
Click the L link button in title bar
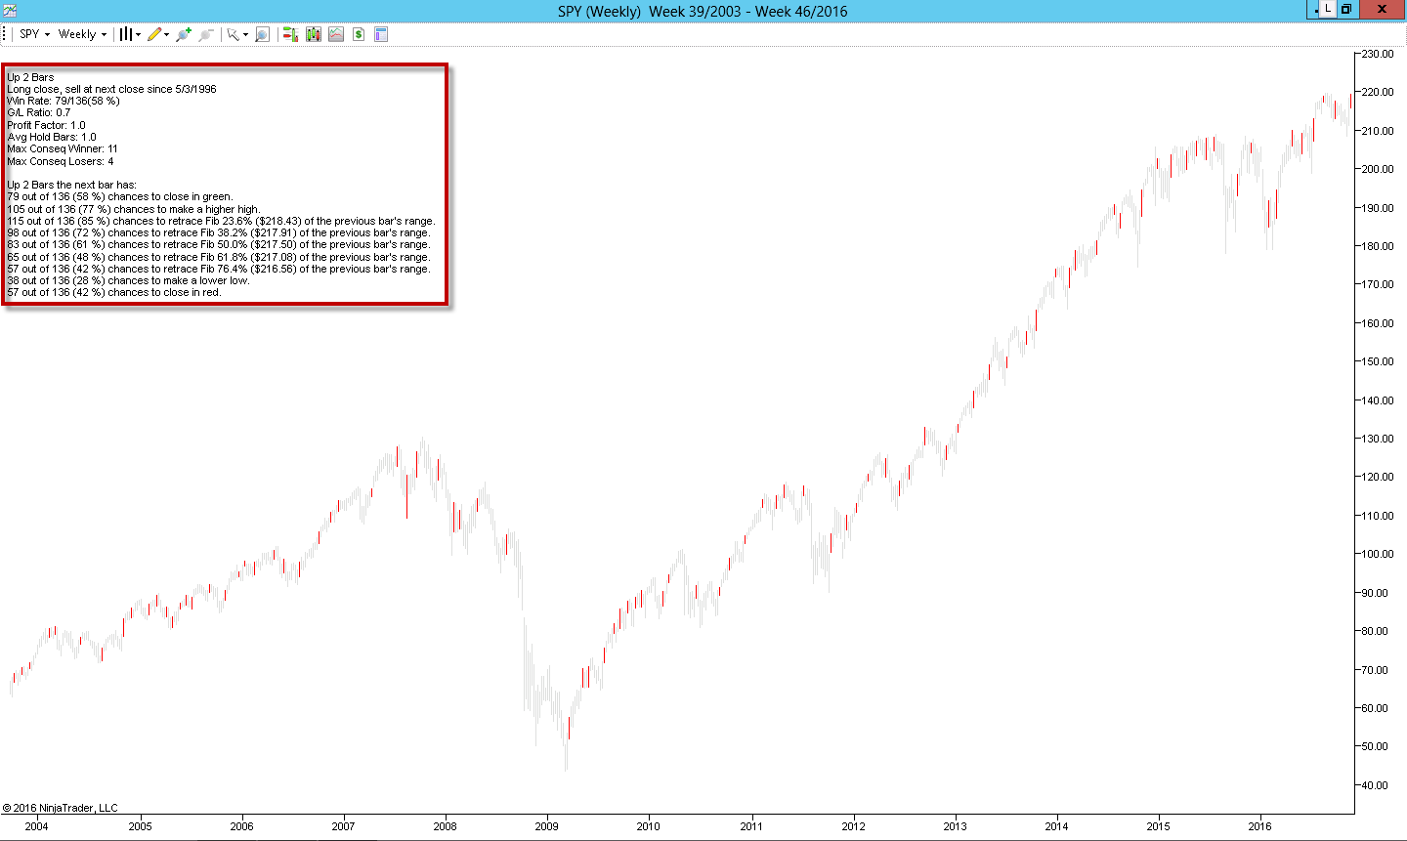click(x=1328, y=9)
